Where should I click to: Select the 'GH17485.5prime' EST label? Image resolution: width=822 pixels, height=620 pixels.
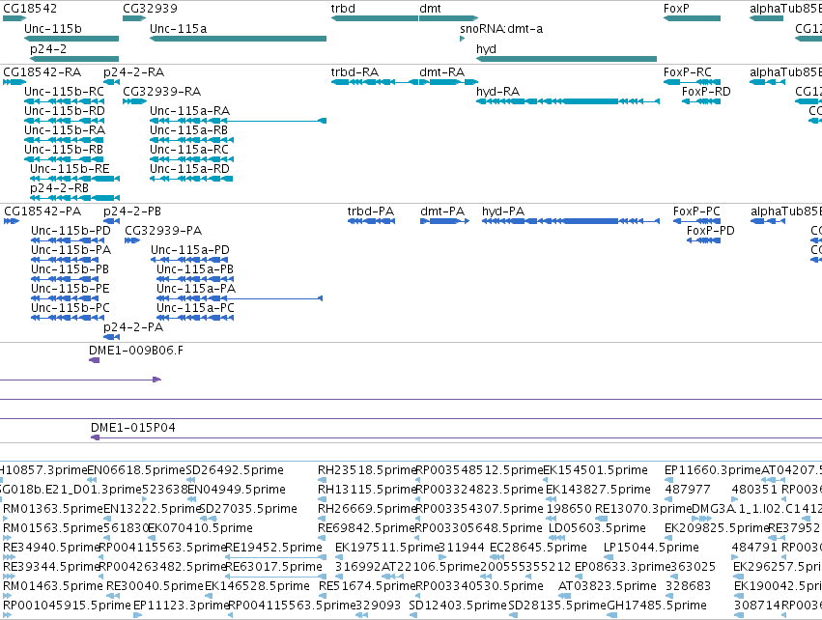pos(656,606)
